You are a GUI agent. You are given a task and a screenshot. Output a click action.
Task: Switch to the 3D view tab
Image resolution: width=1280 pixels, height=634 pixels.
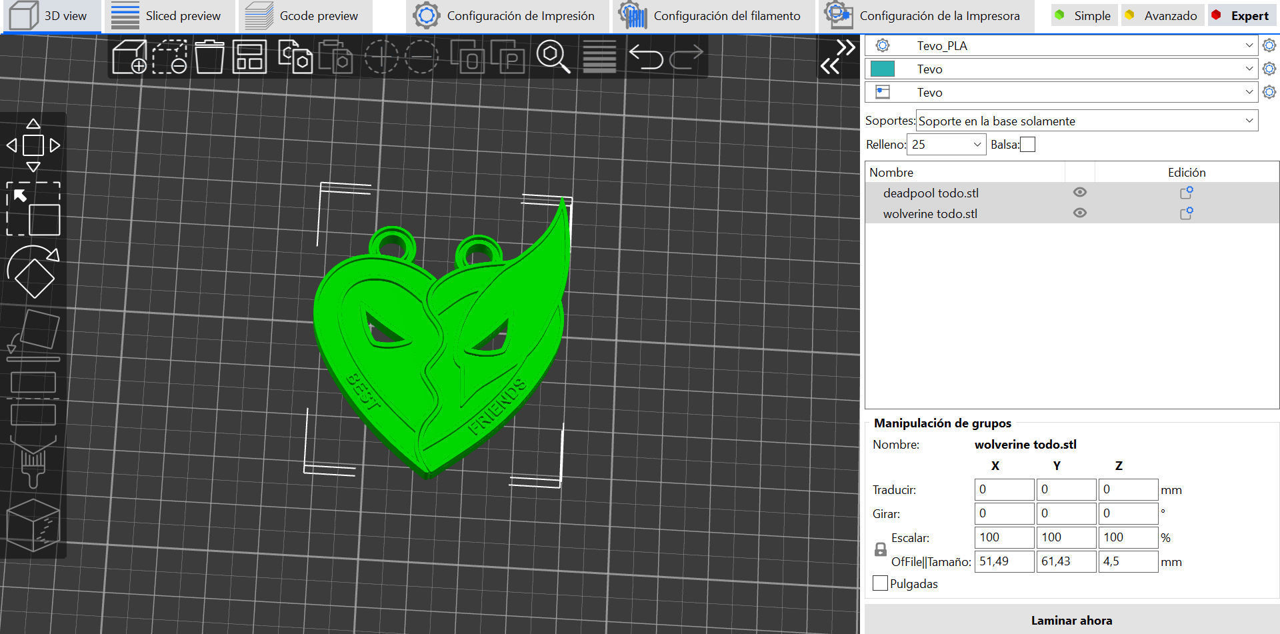[52, 16]
